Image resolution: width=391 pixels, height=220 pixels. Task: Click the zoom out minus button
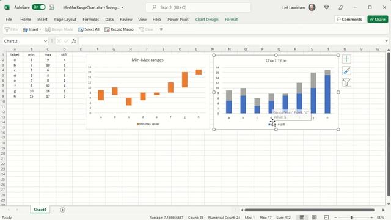[335, 218]
